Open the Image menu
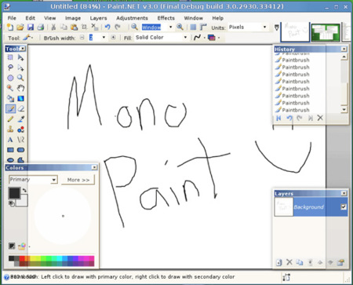353x285 pixels. (73, 18)
